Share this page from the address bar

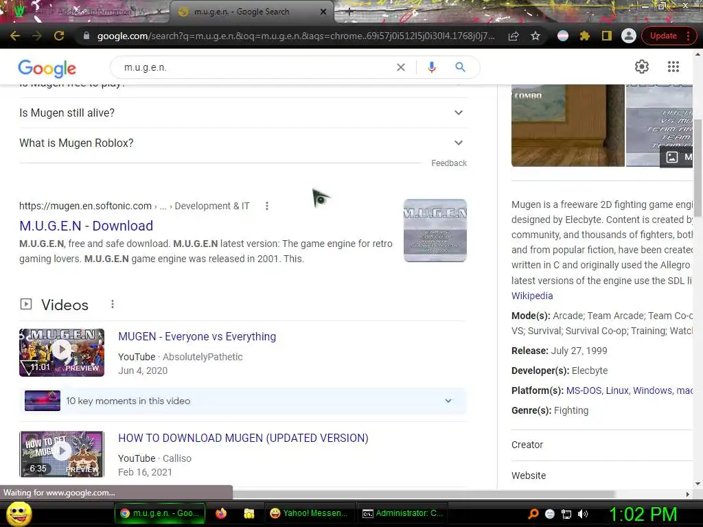pos(514,36)
